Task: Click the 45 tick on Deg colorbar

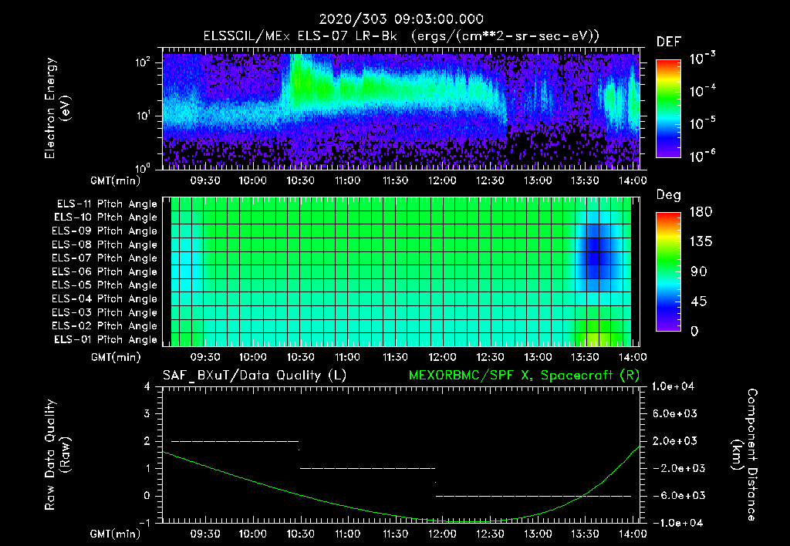Action: [x=699, y=302]
